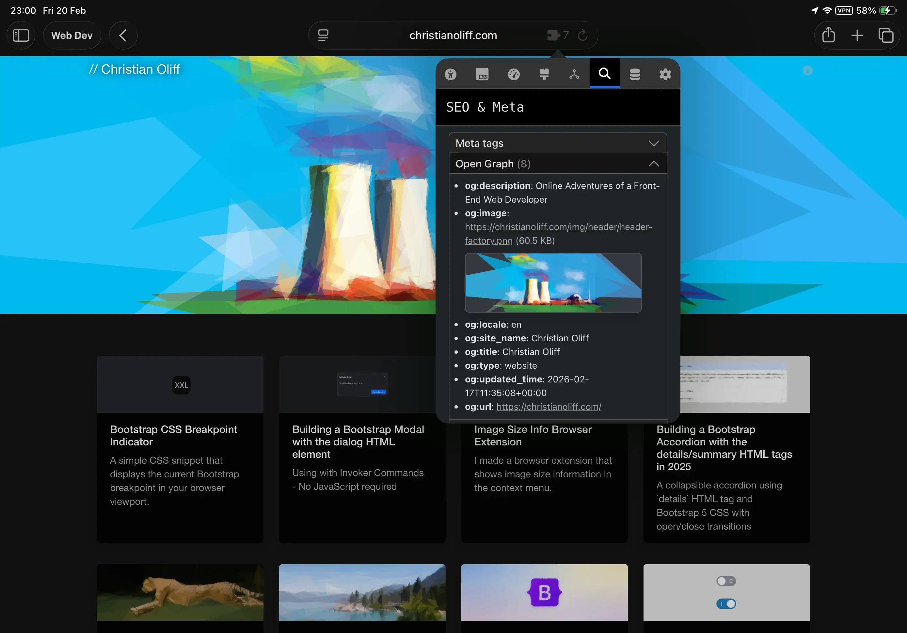Reload the current page
The width and height of the screenshot is (907, 633).
[x=583, y=35]
